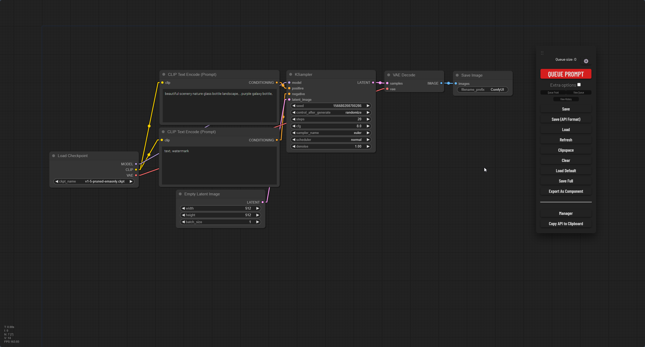Collapse the VAE Decode node dot
Image resolution: width=645 pixels, height=347 pixels.
point(389,75)
